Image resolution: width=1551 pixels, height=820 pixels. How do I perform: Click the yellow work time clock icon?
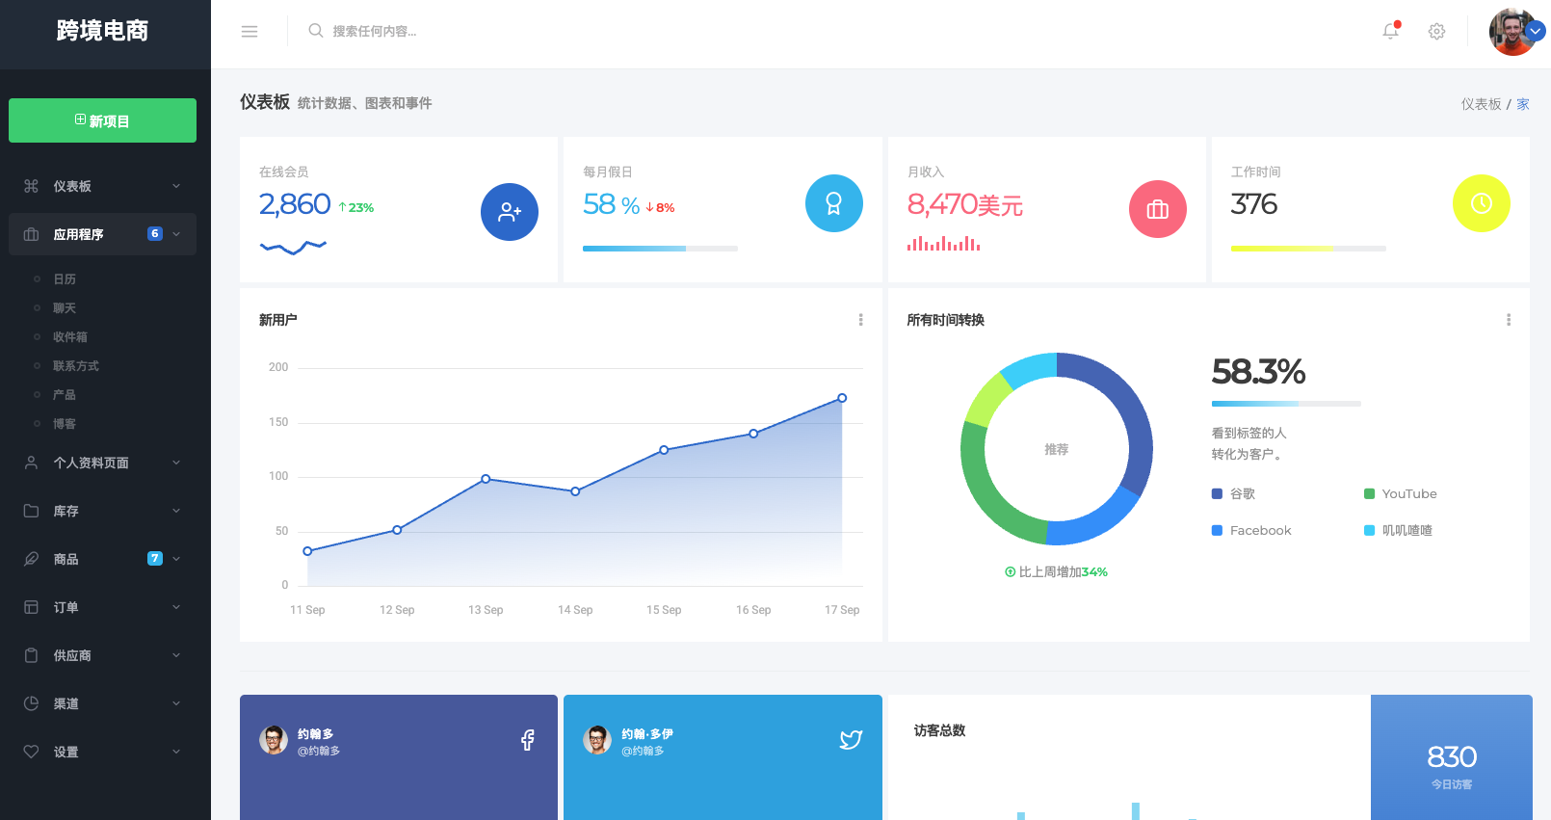[x=1481, y=203]
